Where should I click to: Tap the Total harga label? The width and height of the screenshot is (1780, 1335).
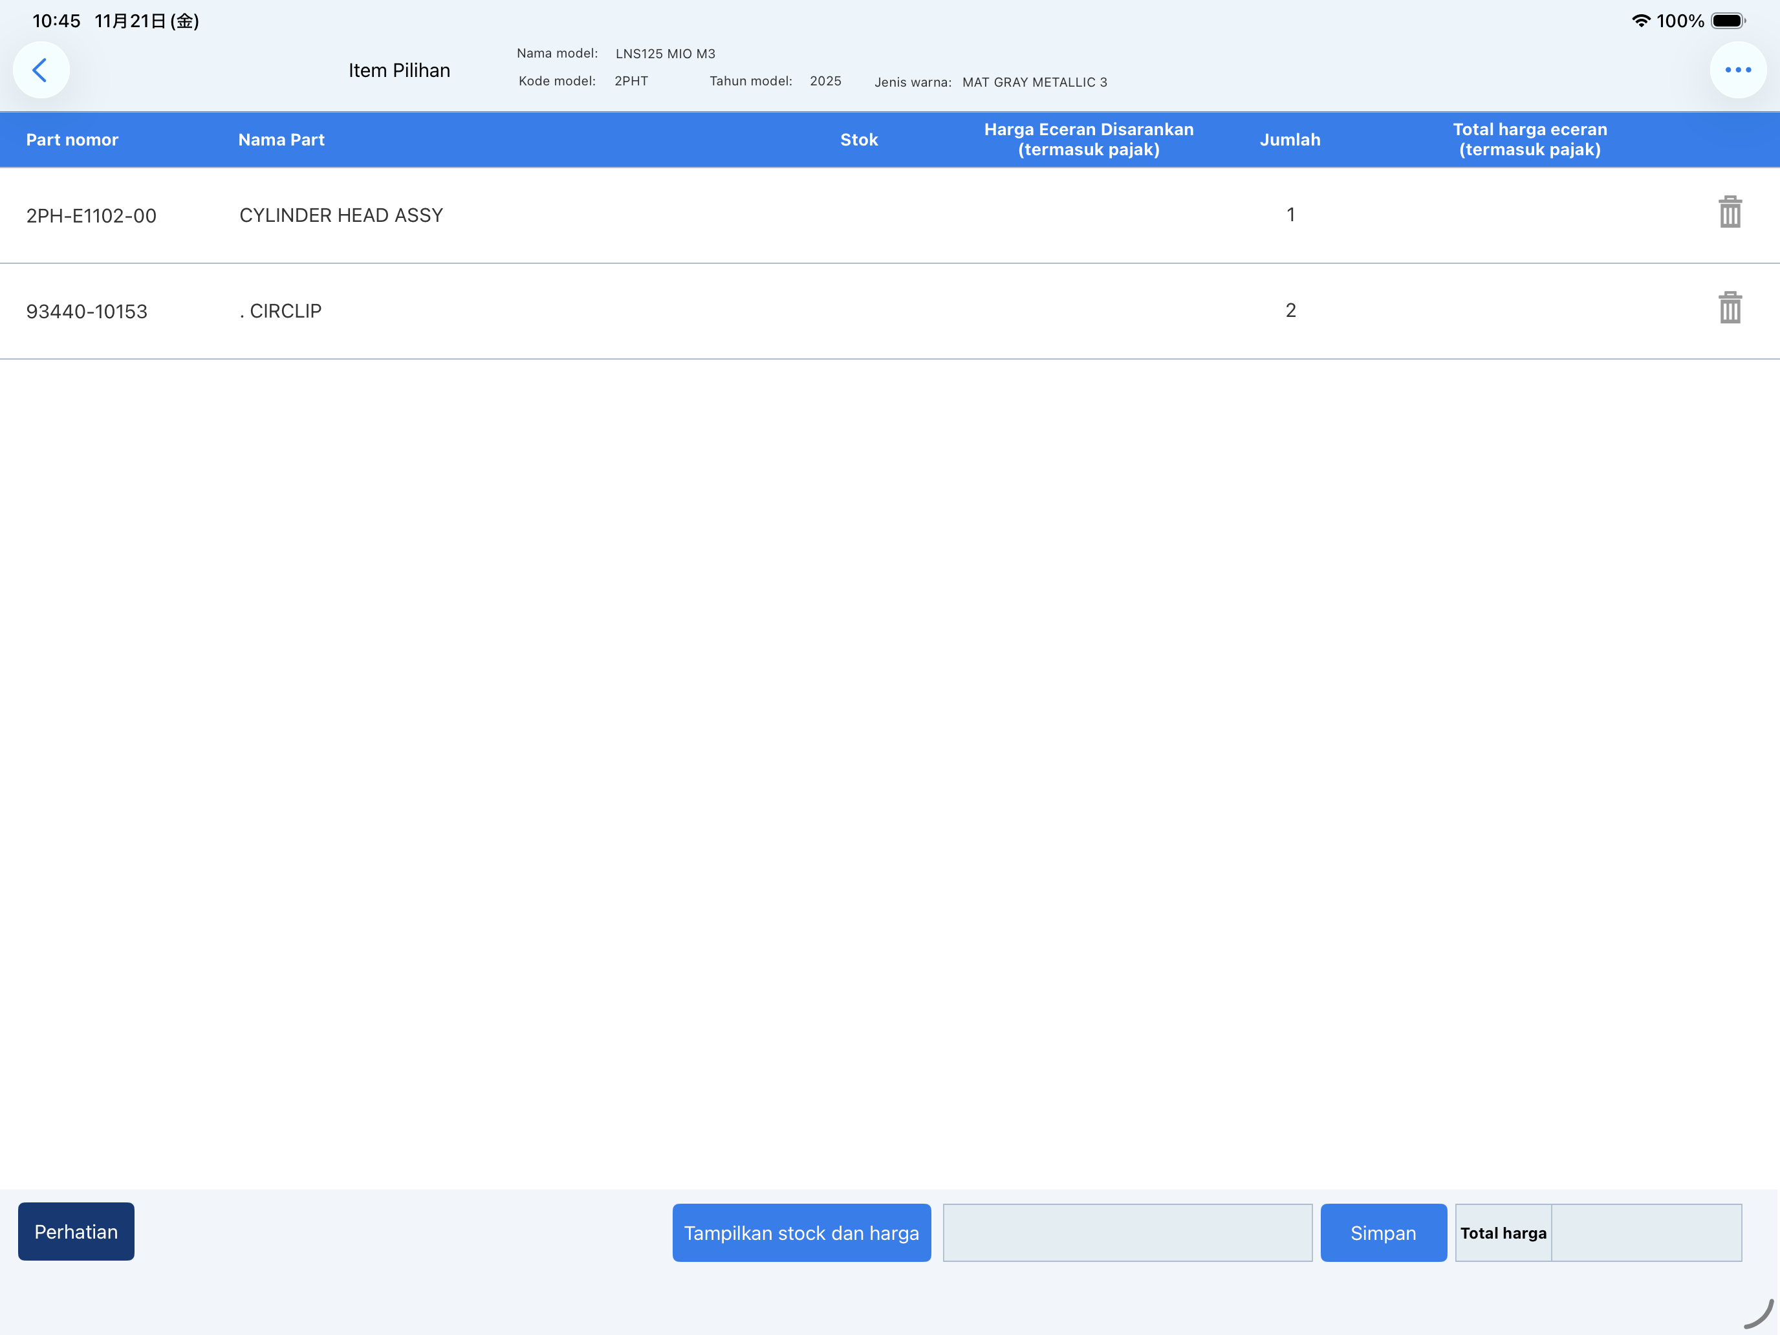(x=1503, y=1233)
